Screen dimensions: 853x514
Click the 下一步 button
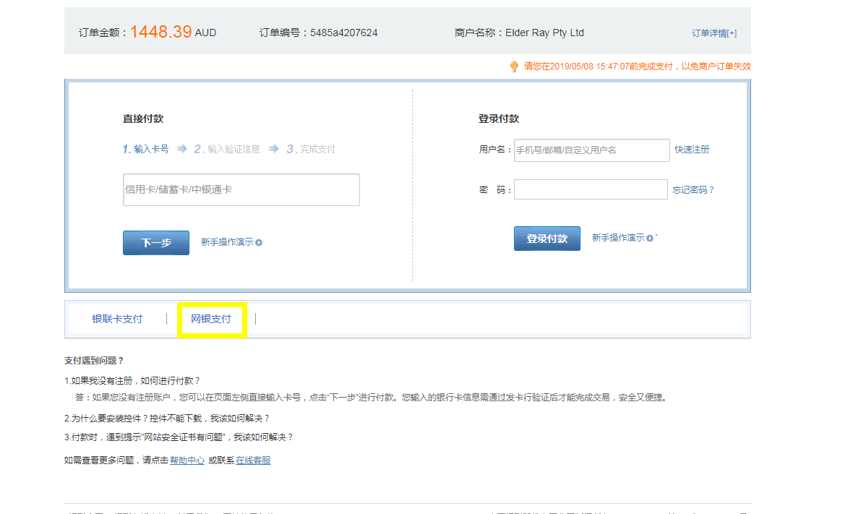[155, 242]
